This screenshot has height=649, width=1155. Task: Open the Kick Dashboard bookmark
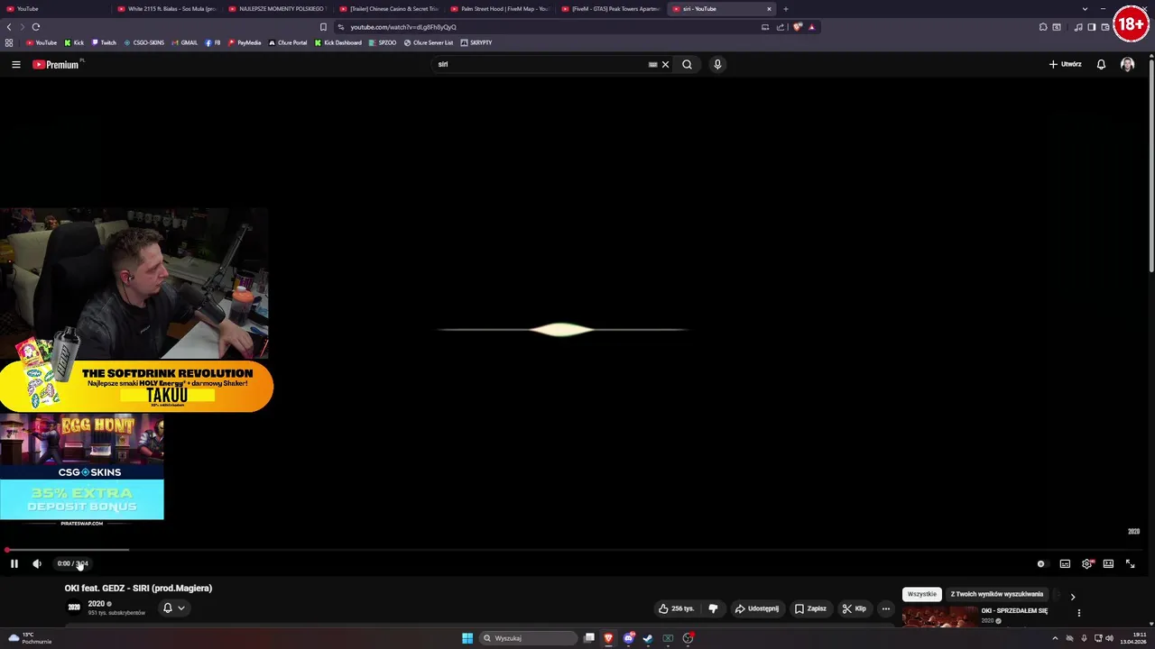pyautogui.click(x=338, y=42)
